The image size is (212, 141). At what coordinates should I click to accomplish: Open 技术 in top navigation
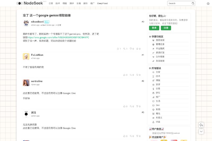pyautogui.click(x=58, y=3)
